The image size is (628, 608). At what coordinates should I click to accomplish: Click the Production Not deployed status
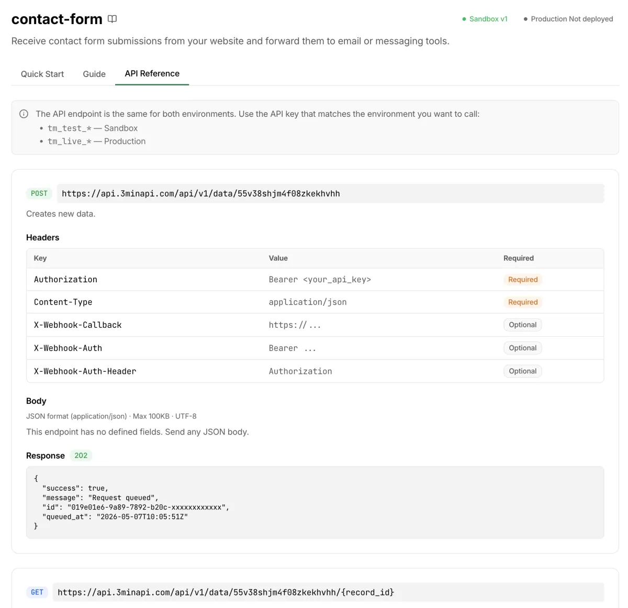coord(568,19)
